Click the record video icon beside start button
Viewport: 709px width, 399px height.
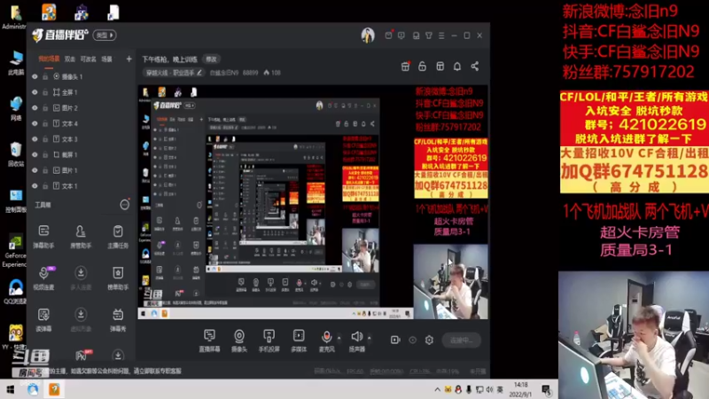tap(395, 340)
